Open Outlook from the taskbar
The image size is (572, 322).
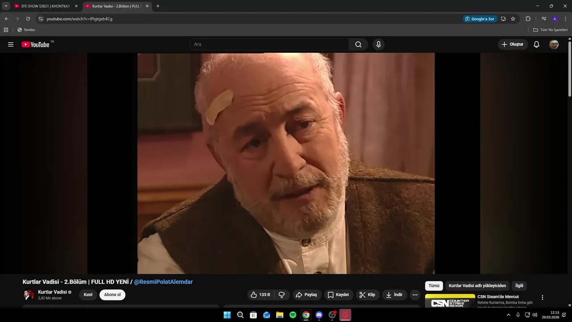(267, 315)
